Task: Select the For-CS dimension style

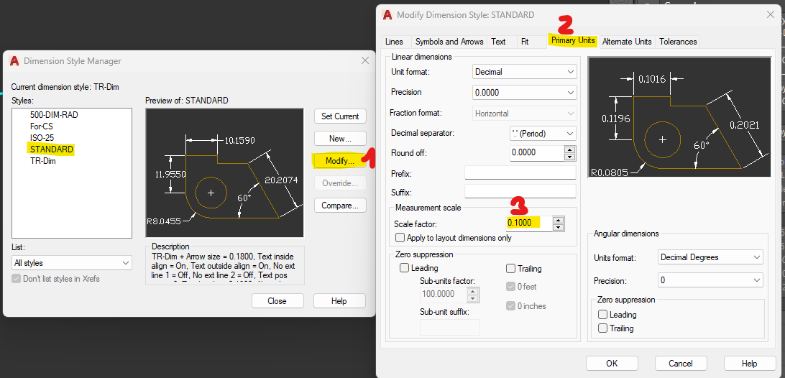Action: coord(41,126)
